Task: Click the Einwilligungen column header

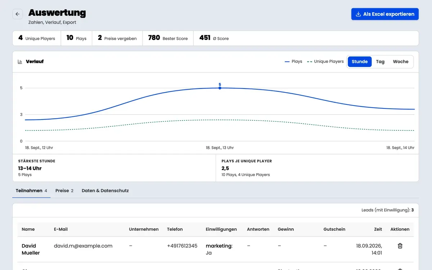Action: pyautogui.click(x=221, y=229)
